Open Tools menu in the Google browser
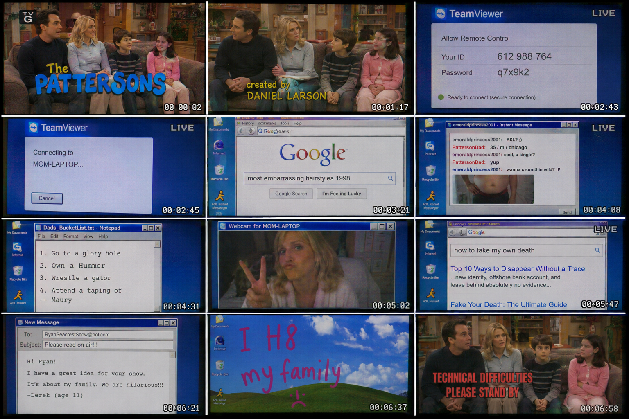This screenshot has width=629, height=419. point(285,123)
